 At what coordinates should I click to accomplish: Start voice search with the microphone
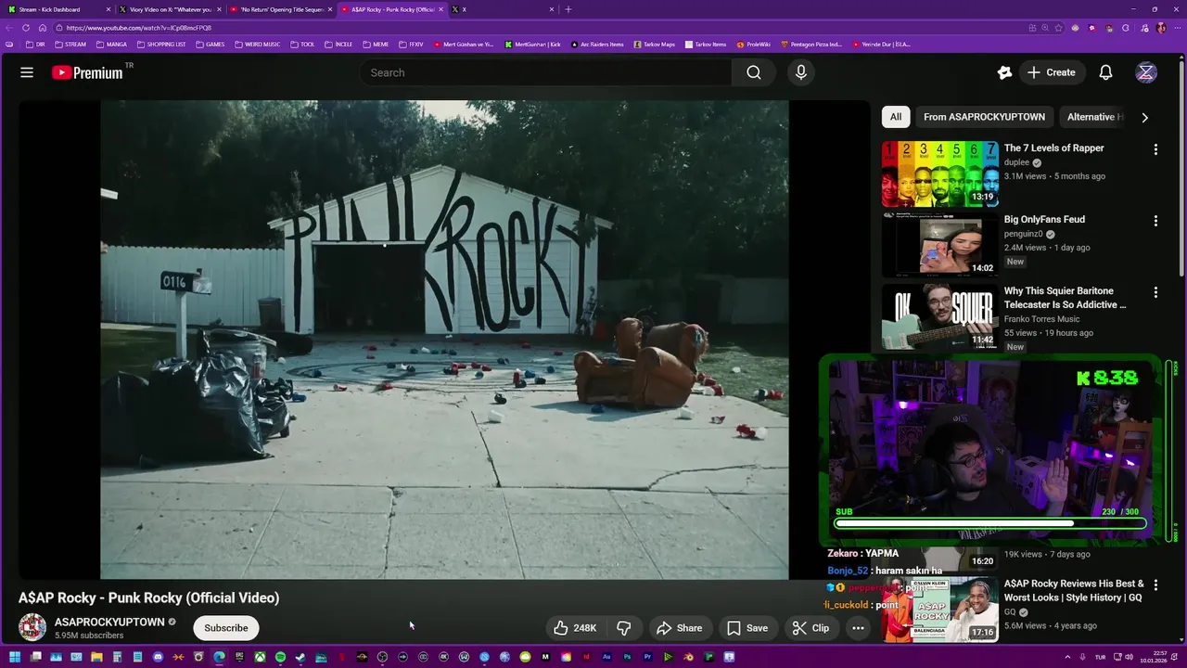tap(801, 72)
